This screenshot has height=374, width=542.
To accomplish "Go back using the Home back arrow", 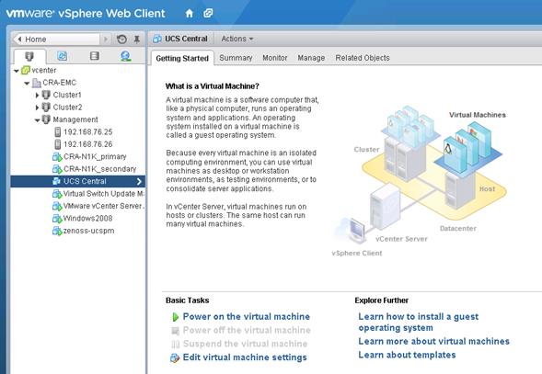I will pos(19,39).
